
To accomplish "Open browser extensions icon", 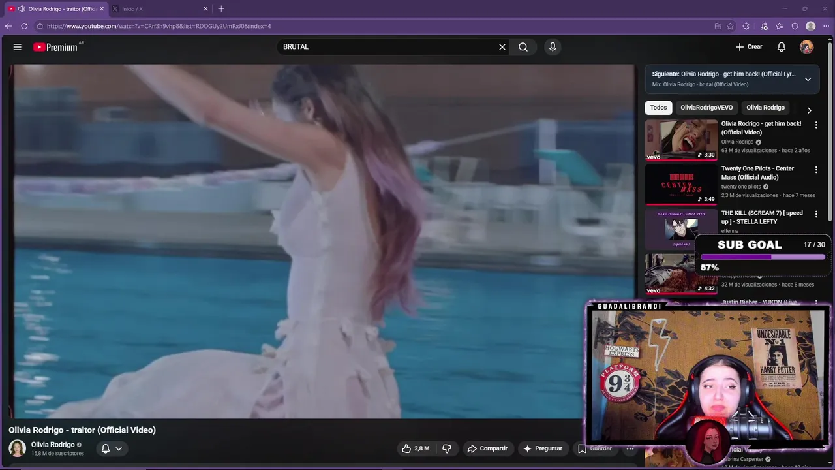I will point(746,26).
